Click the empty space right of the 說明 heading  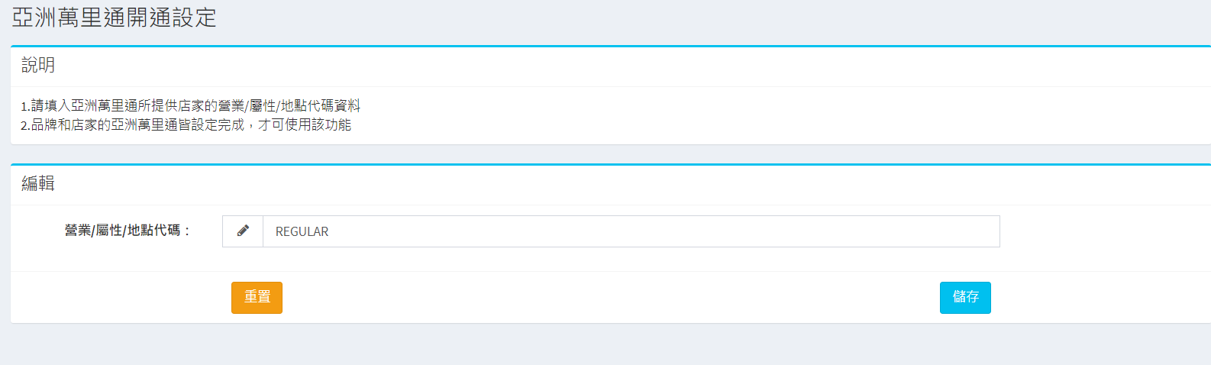click(x=611, y=66)
